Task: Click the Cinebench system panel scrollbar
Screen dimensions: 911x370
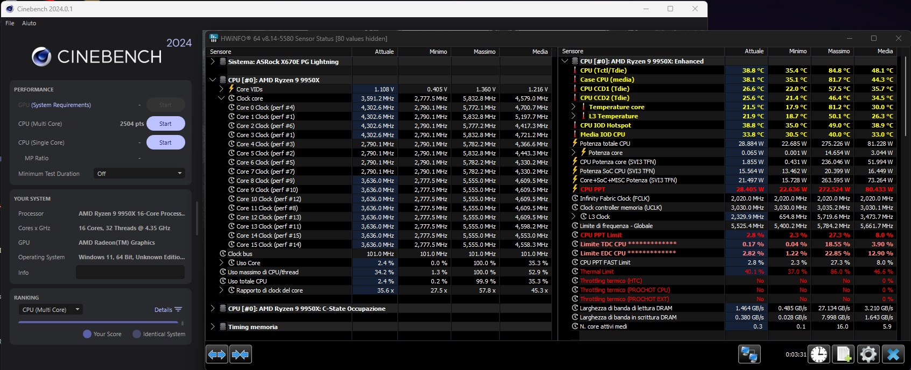Action: pos(197,218)
